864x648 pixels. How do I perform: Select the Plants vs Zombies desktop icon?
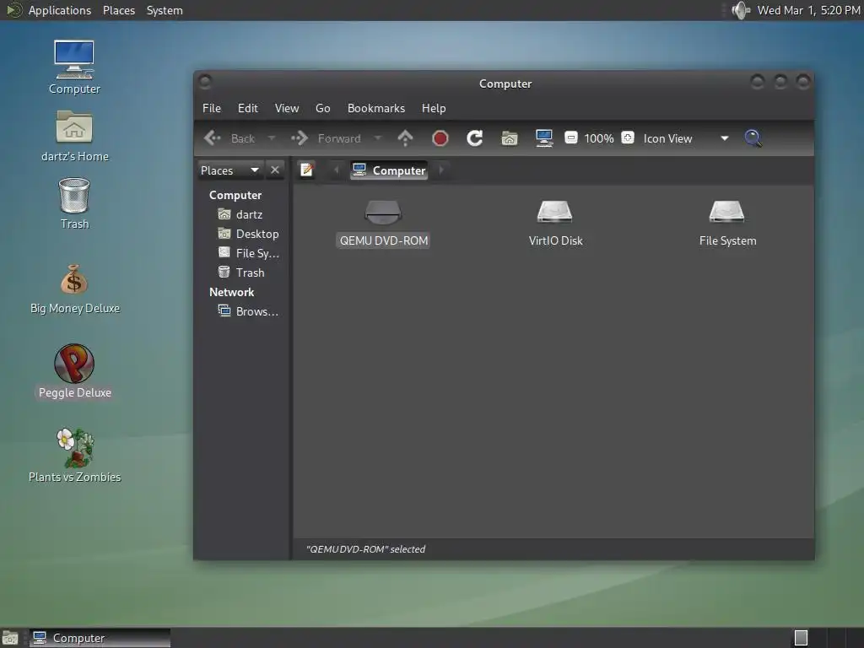[74, 456]
